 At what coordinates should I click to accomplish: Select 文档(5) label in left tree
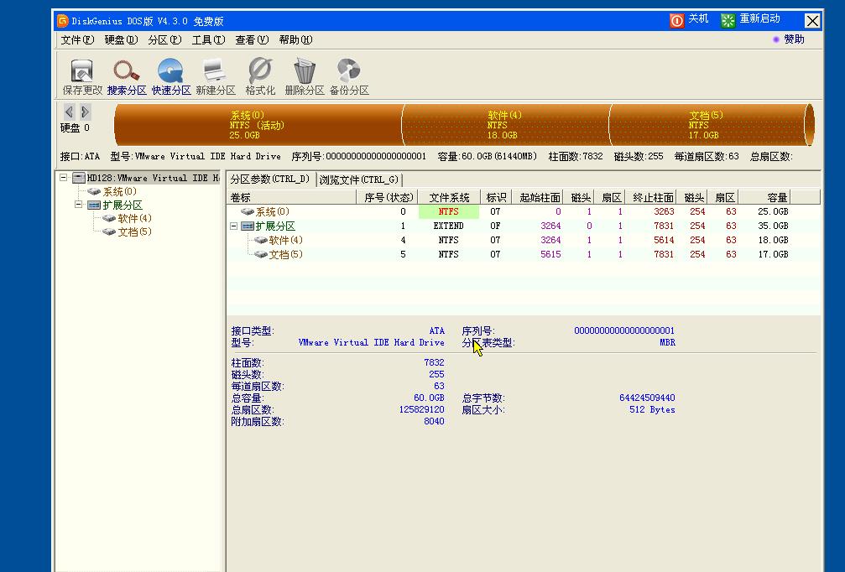tap(135, 231)
